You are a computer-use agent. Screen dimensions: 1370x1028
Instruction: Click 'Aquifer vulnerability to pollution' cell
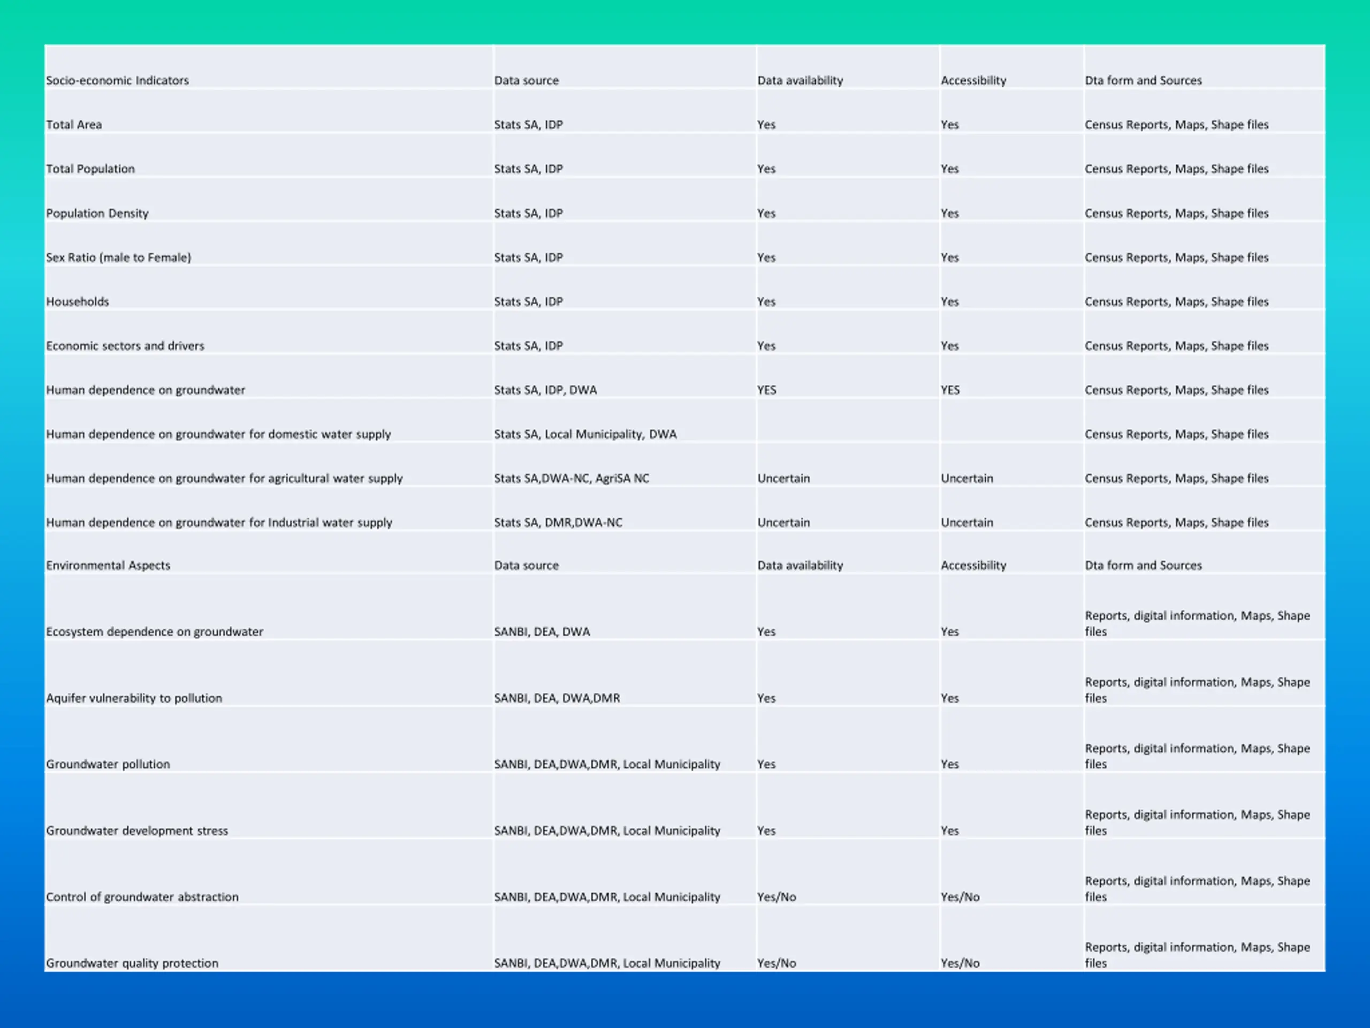tap(134, 698)
